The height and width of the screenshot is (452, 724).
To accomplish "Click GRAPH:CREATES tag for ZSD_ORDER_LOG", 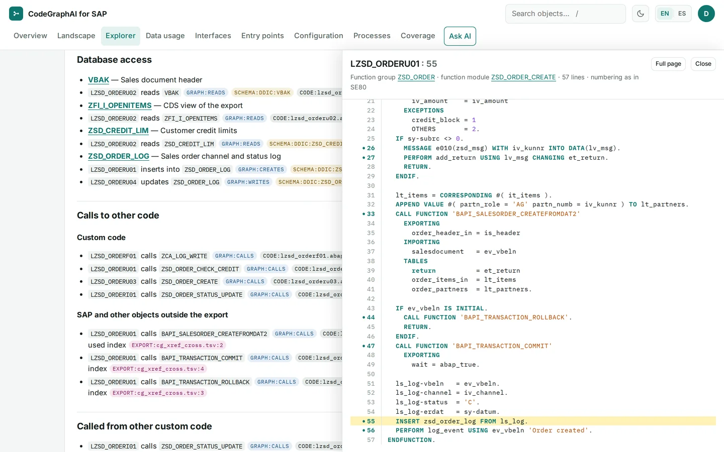I will point(261,170).
